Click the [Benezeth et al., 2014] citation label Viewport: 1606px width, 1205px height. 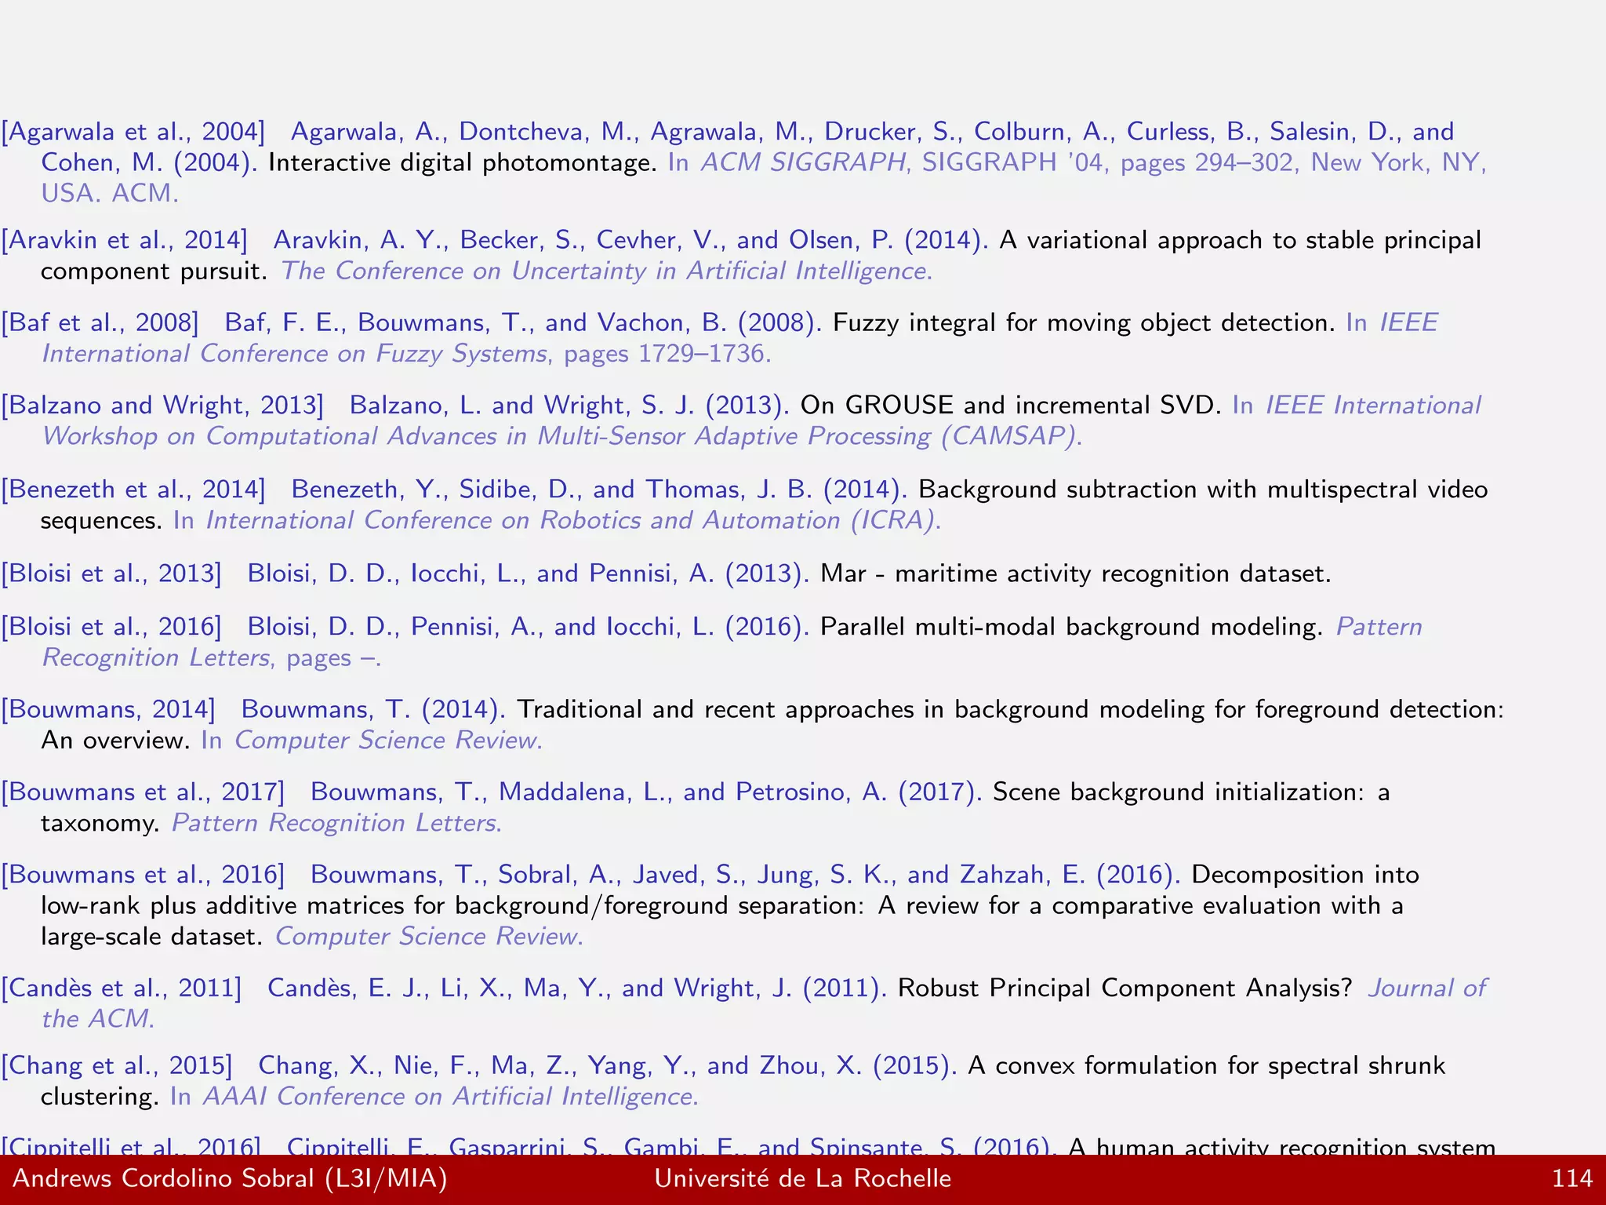[133, 490]
